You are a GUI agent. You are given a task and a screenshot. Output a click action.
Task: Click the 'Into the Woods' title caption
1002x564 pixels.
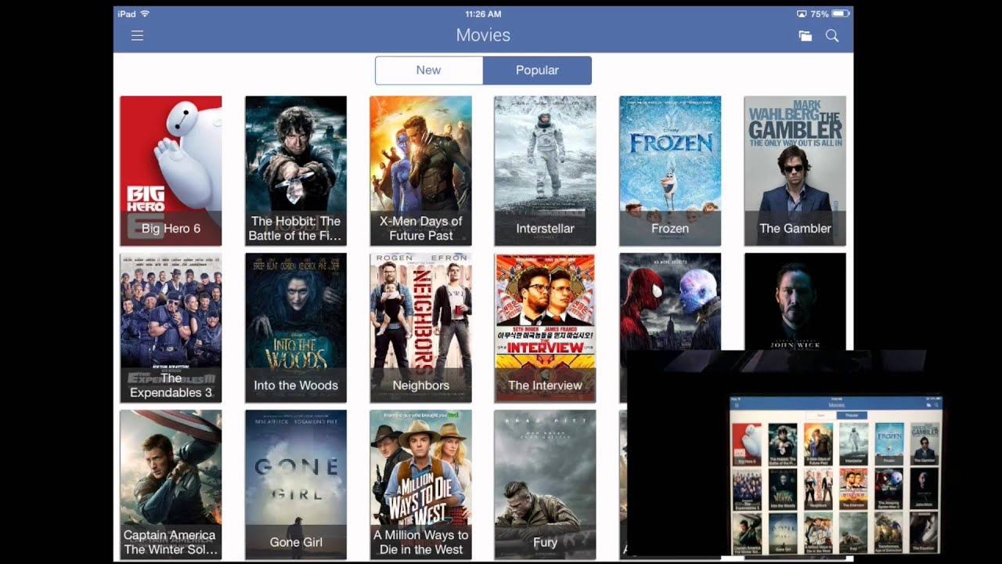pyautogui.click(x=296, y=385)
